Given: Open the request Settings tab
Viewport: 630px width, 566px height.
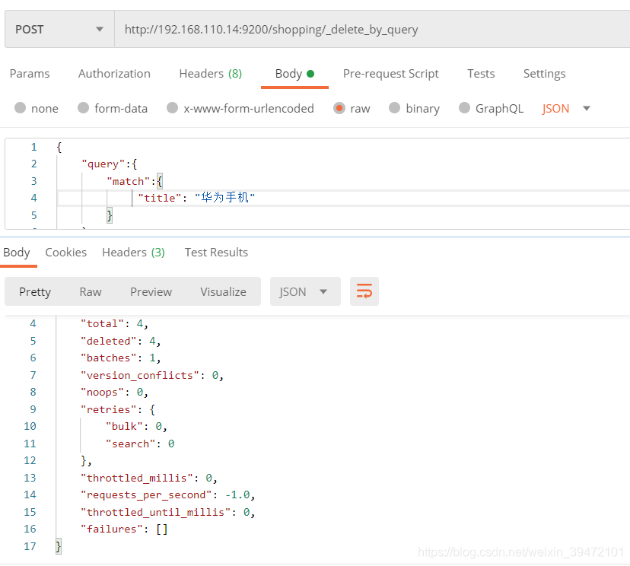Looking at the screenshot, I should point(545,74).
